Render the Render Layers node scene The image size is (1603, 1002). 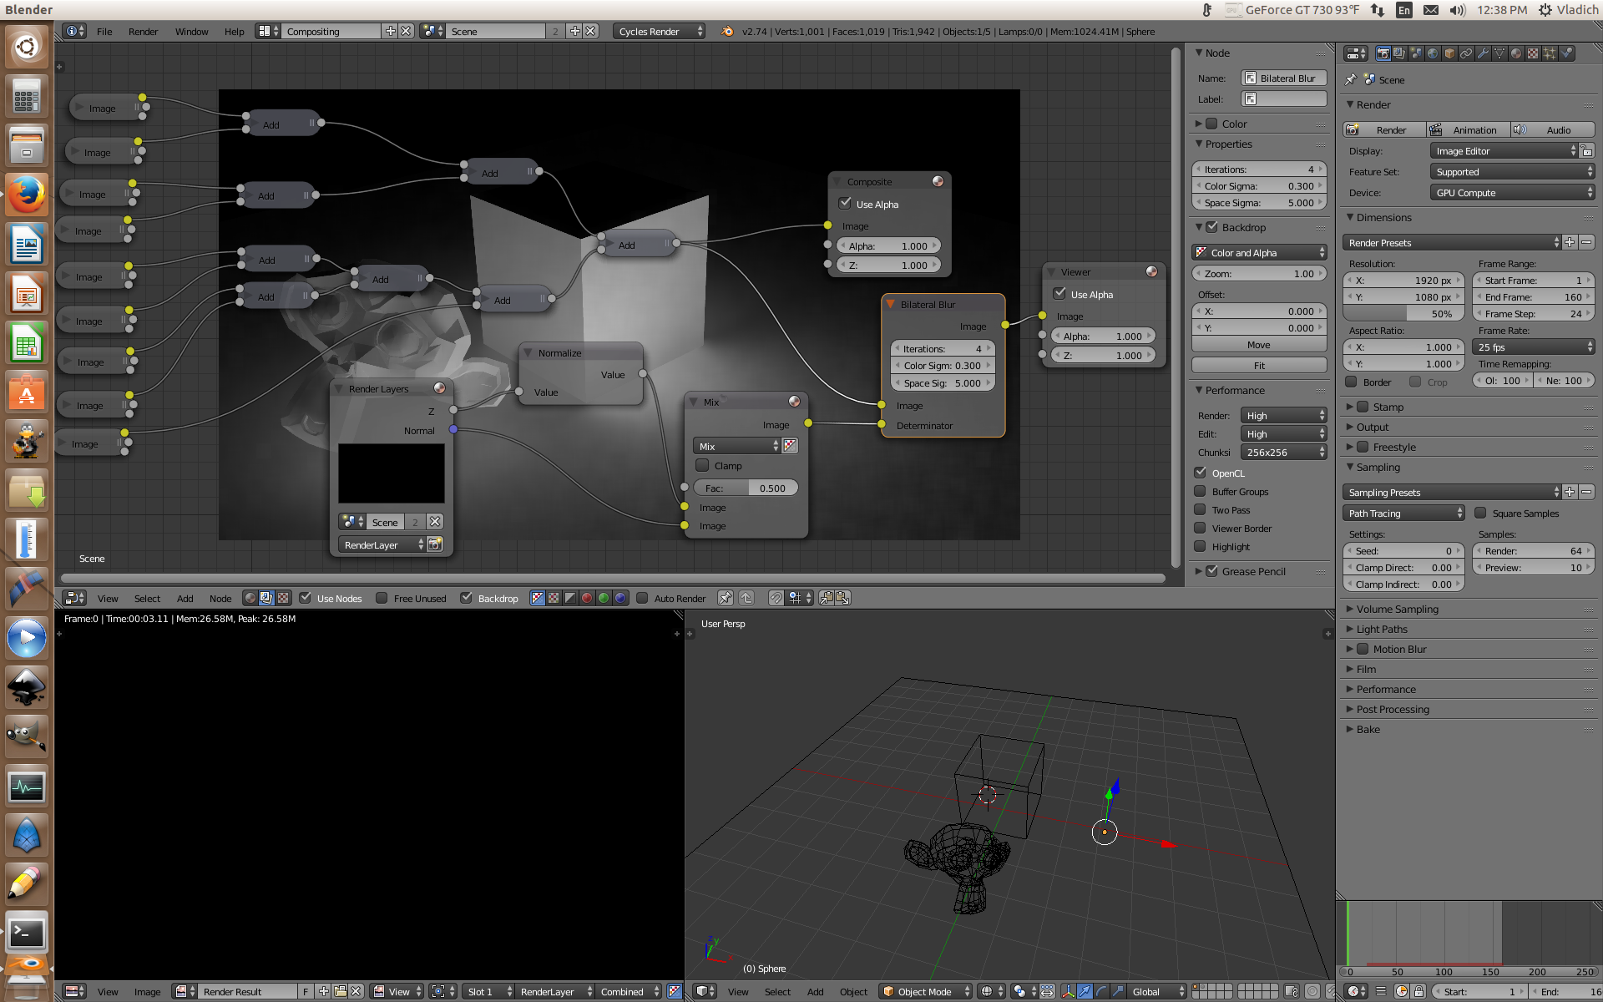(x=435, y=544)
